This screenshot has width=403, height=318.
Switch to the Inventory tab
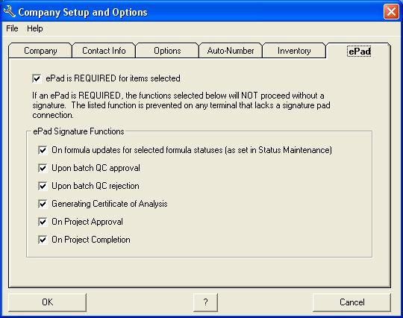(294, 51)
